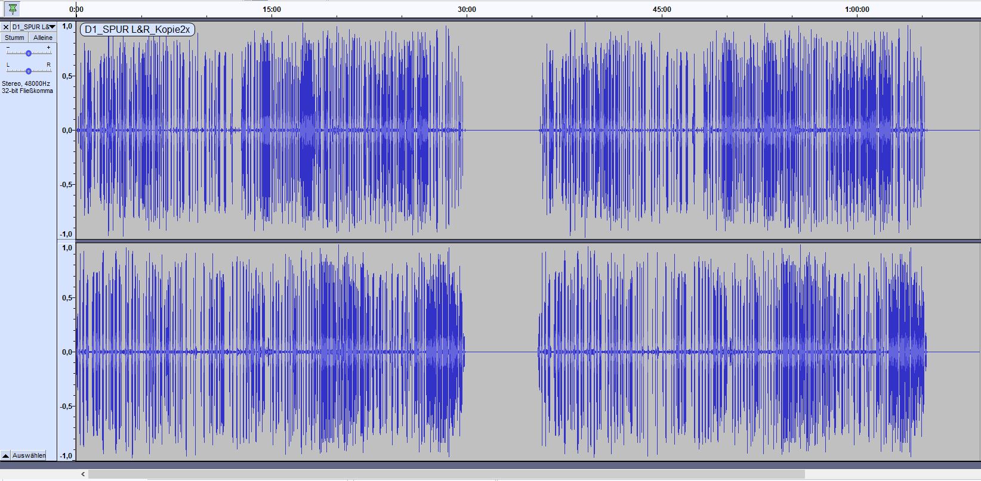The height and width of the screenshot is (481, 981).
Task: Click the track gain slider knob
Action: (28, 54)
